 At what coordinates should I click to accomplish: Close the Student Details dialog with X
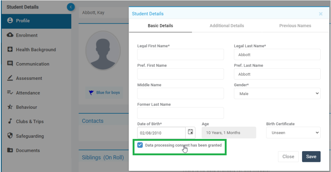(x=321, y=14)
